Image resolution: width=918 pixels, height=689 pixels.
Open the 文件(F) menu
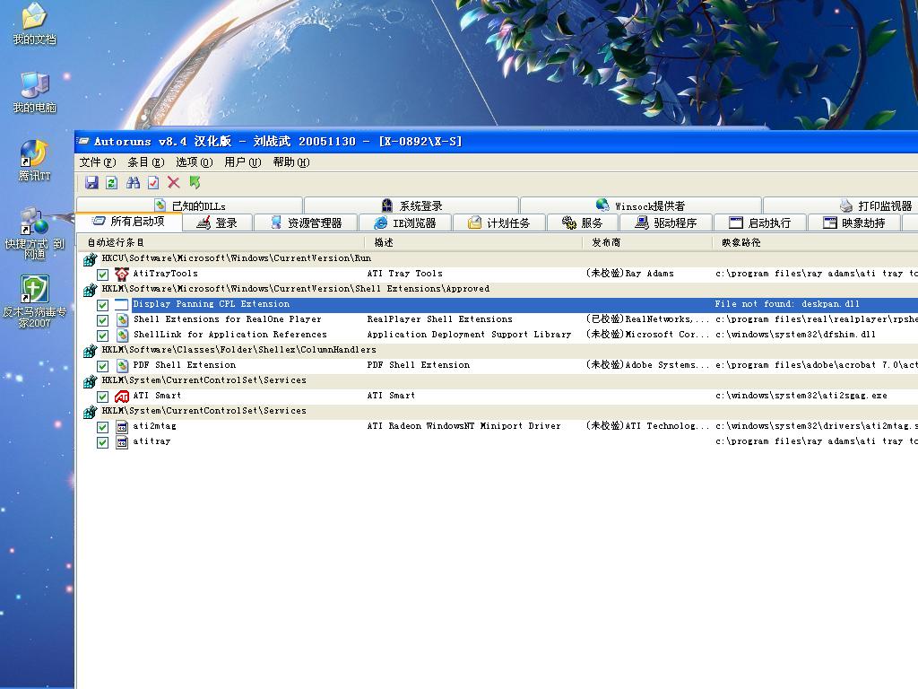click(97, 162)
